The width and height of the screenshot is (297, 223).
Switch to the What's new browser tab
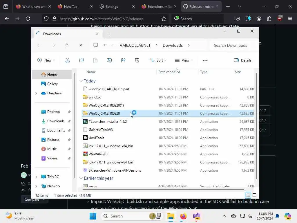pyautogui.click(x=33, y=6)
